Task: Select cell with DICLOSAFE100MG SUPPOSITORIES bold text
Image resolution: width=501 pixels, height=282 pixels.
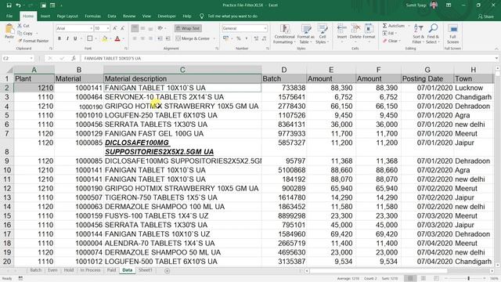Action: point(182,147)
